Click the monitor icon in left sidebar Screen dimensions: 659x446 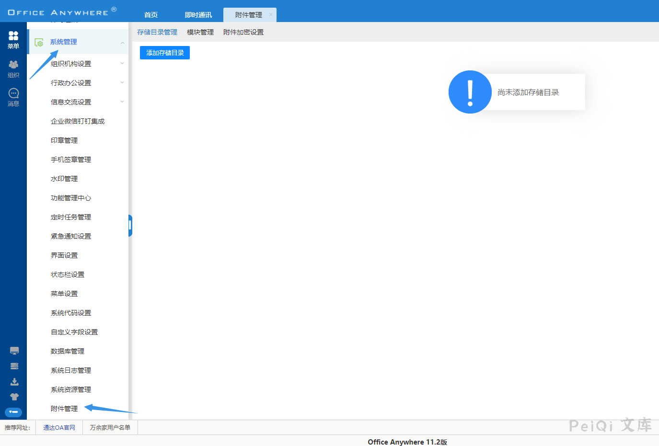(14, 351)
